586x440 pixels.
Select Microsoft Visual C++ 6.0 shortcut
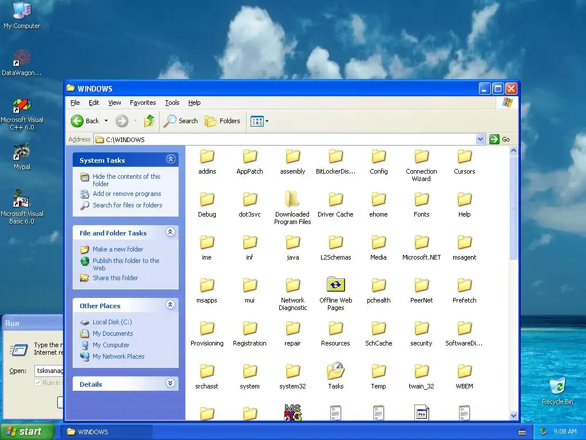point(22,114)
